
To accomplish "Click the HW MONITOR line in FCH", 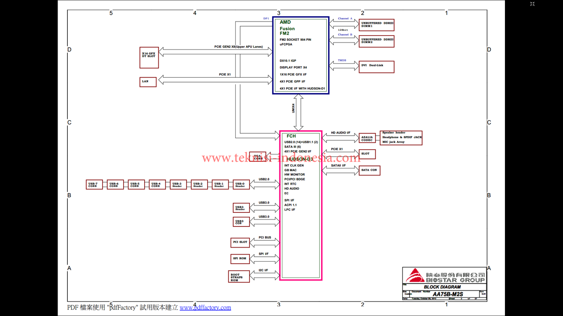I will (294, 175).
